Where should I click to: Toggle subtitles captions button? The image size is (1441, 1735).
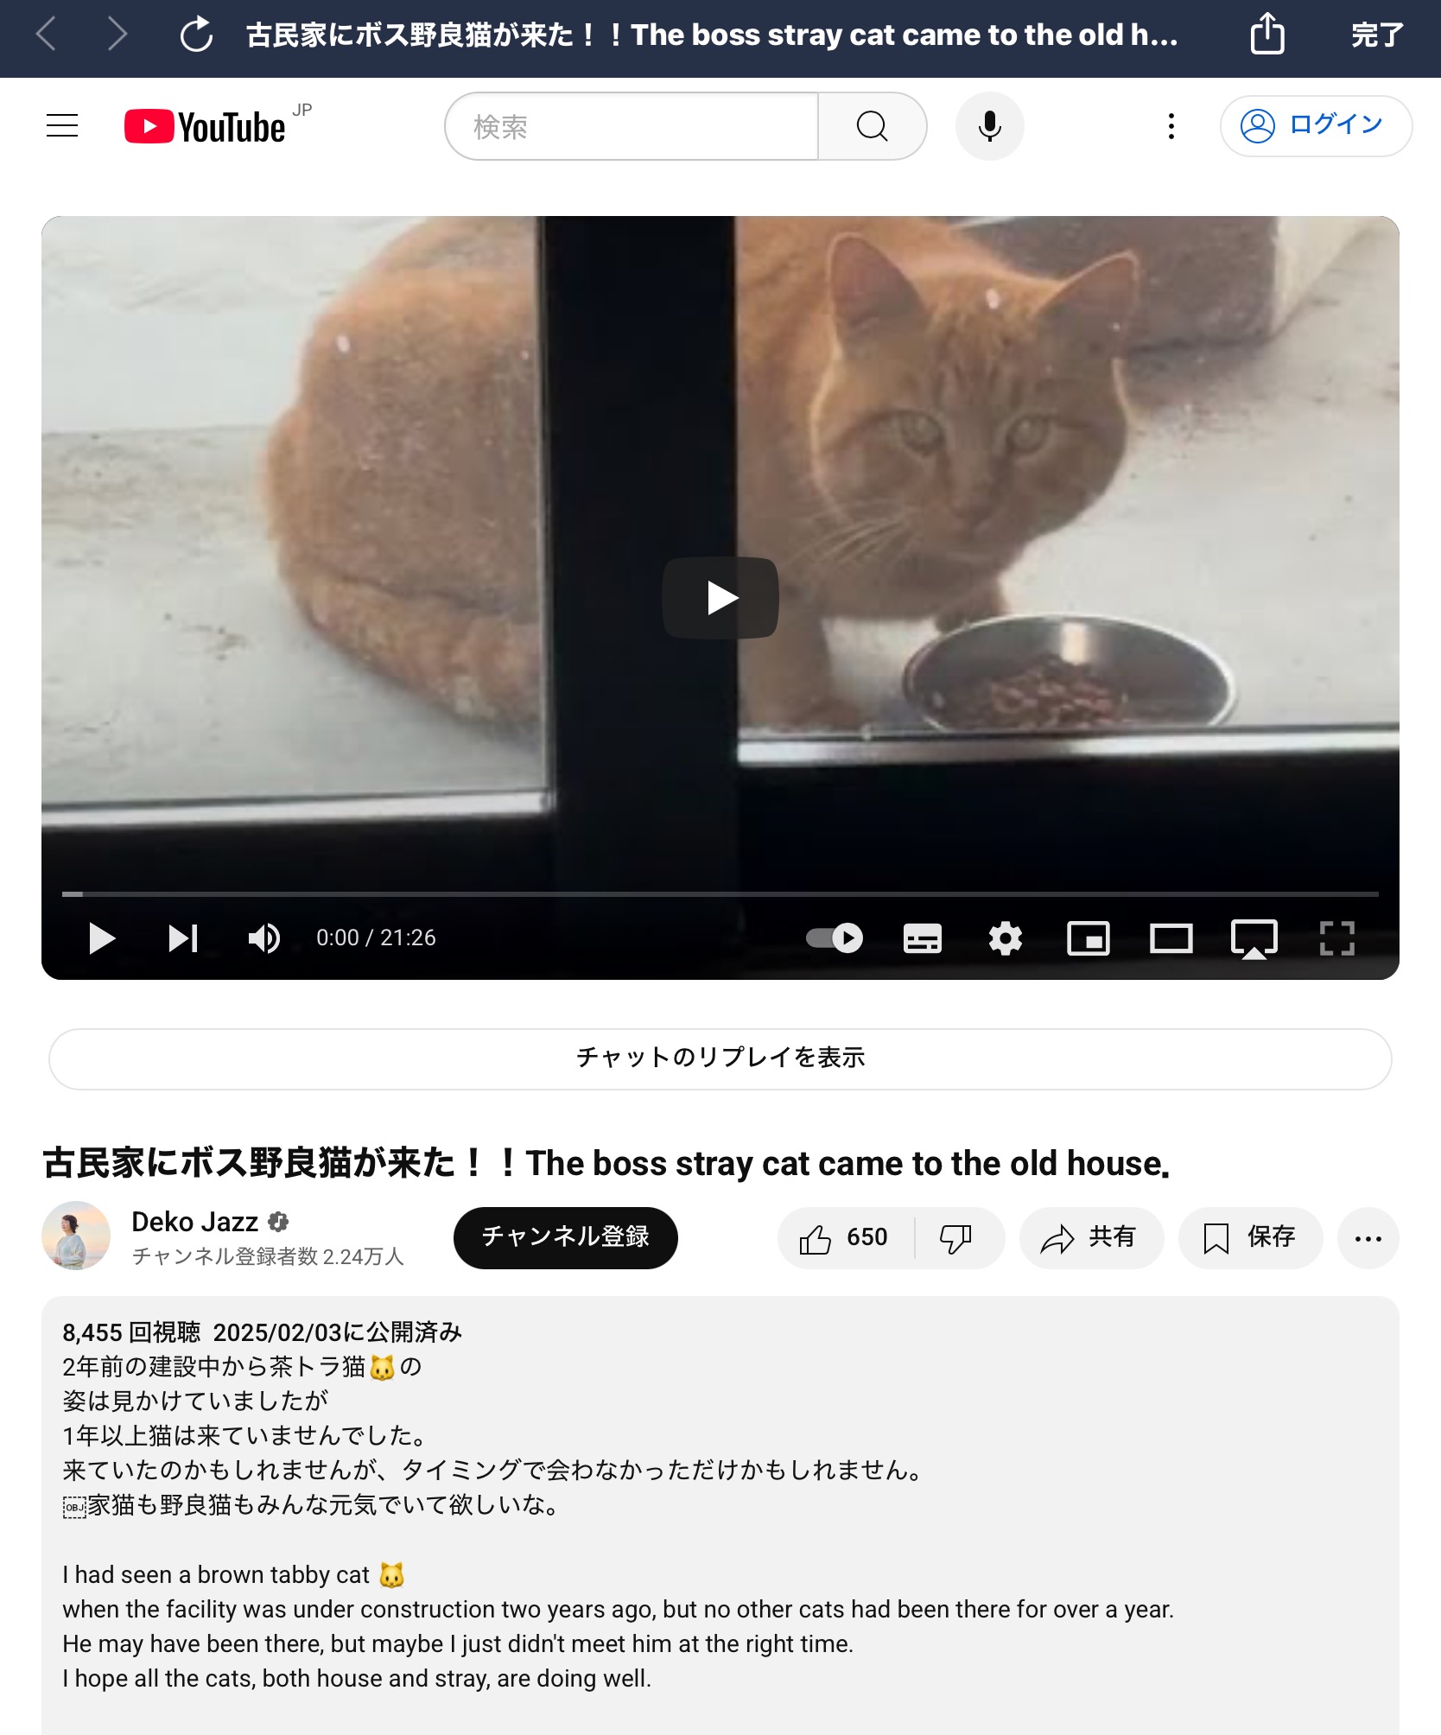tap(923, 938)
